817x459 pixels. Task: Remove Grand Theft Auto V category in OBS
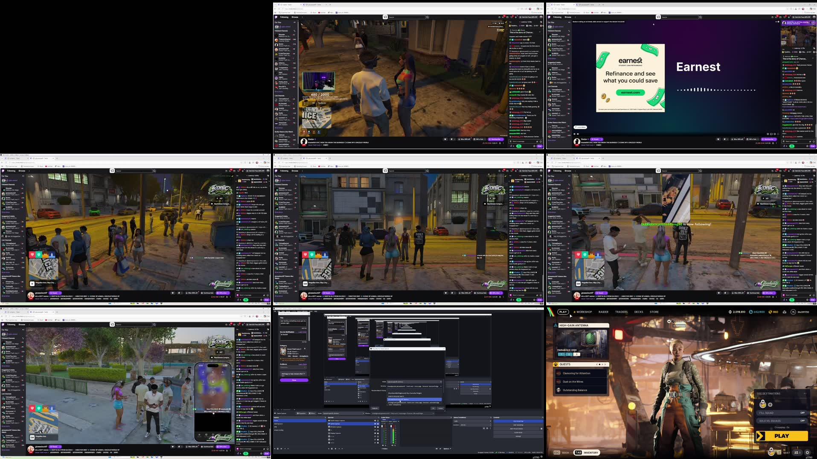(x=305, y=348)
